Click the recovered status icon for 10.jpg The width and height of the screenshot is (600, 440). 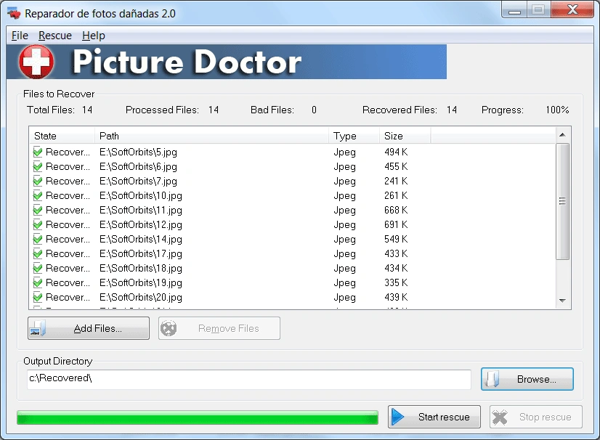click(x=38, y=195)
